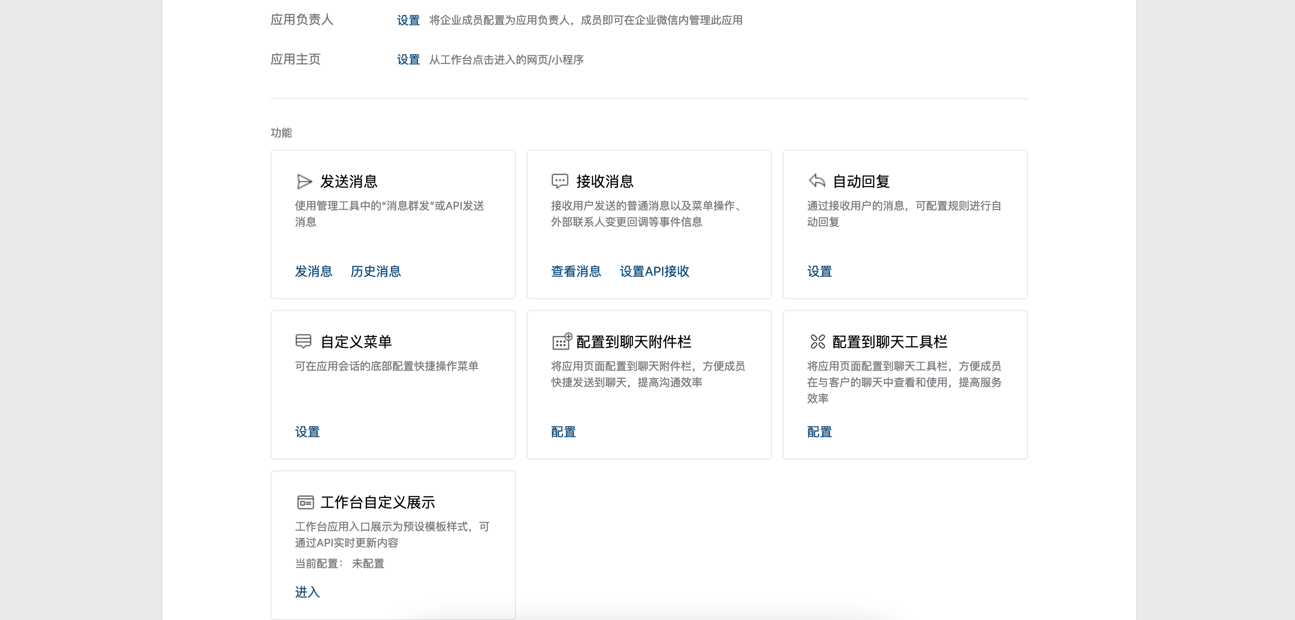Click 配置 in the 配置到聊天工具栏 card

(x=819, y=432)
